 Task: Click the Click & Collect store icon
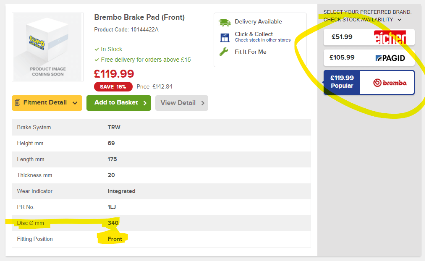click(x=225, y=37)
